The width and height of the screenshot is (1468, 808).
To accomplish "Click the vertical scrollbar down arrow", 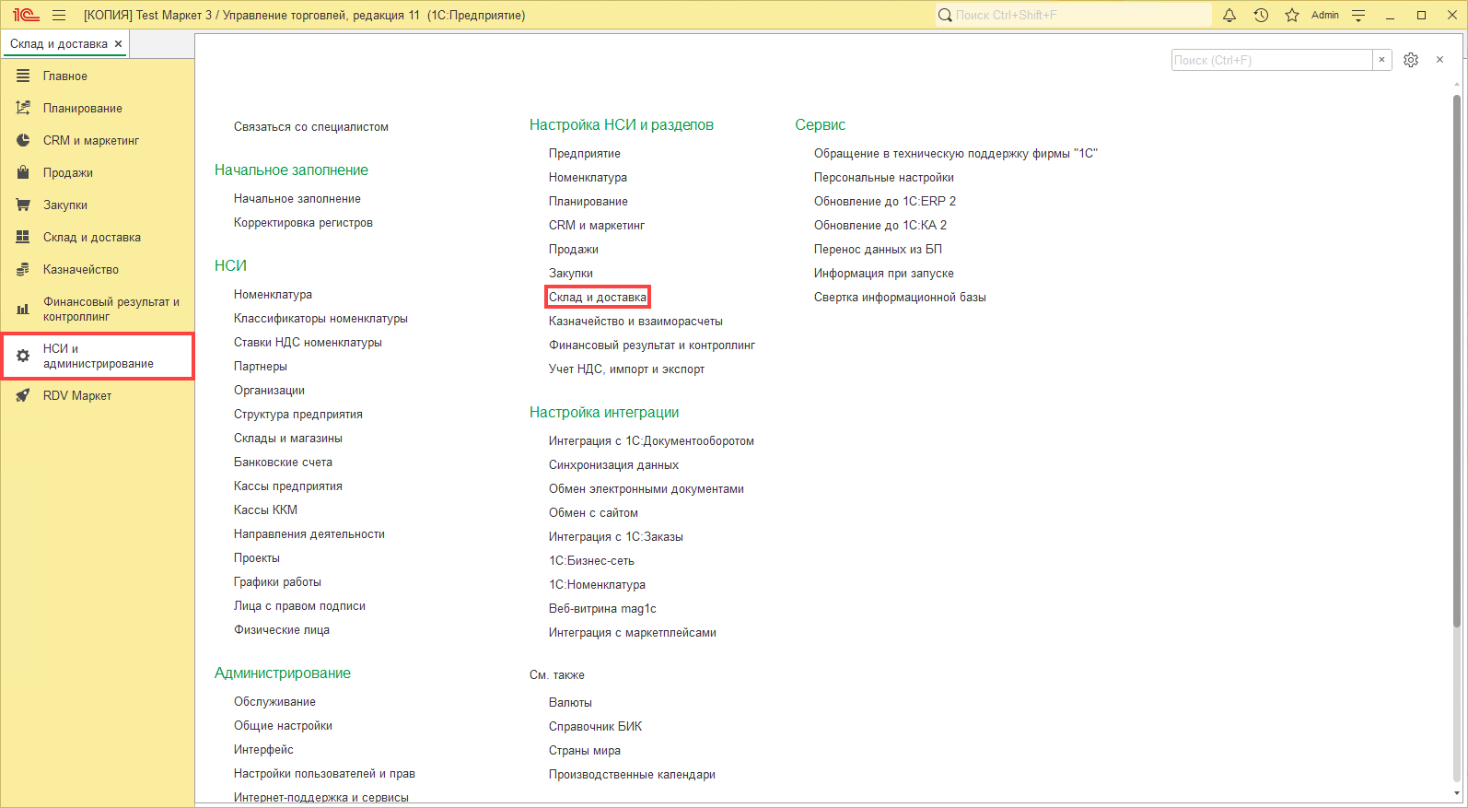I will [1456, 793].
